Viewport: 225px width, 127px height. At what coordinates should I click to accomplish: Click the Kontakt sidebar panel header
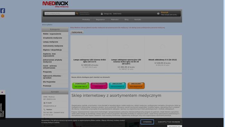tap(55, 92)
